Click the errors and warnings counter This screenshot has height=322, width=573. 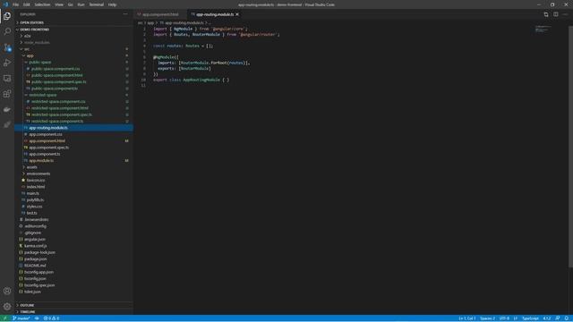click(52, 318)
